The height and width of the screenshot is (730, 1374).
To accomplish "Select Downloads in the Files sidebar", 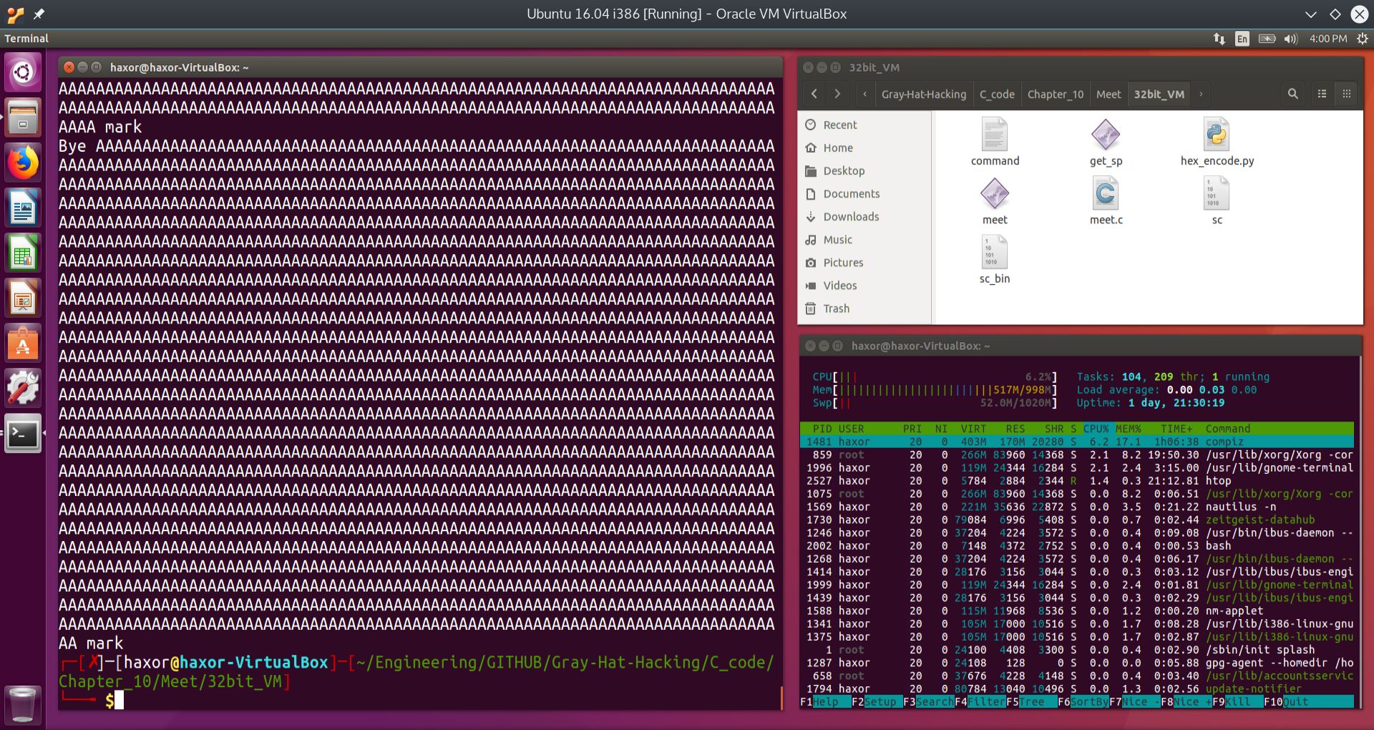I will pyautogui.click(x=851, y=217).
